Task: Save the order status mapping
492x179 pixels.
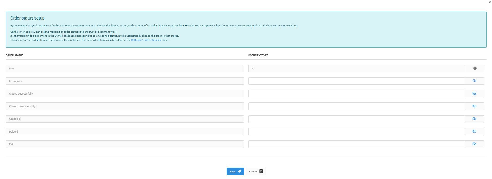Action: point(235,172)
